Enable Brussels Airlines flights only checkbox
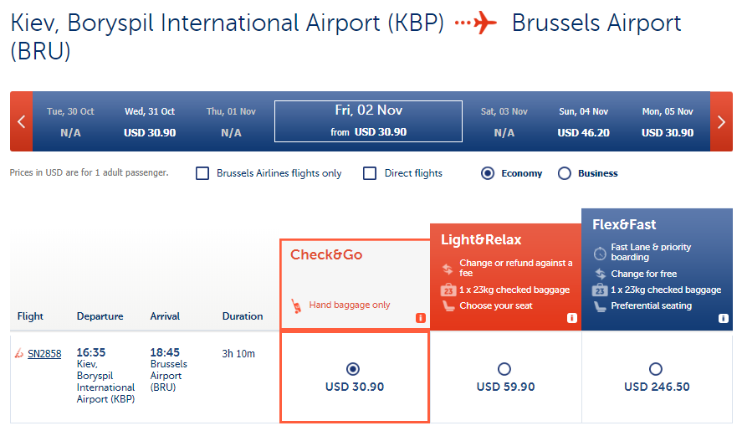This screenshot has height=436, width=742. [202, 173]
